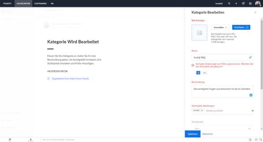Switch to the HILFECENTER tab
Image resolution: width=263 pixels, height=142 pixels.
pos(23,4)
